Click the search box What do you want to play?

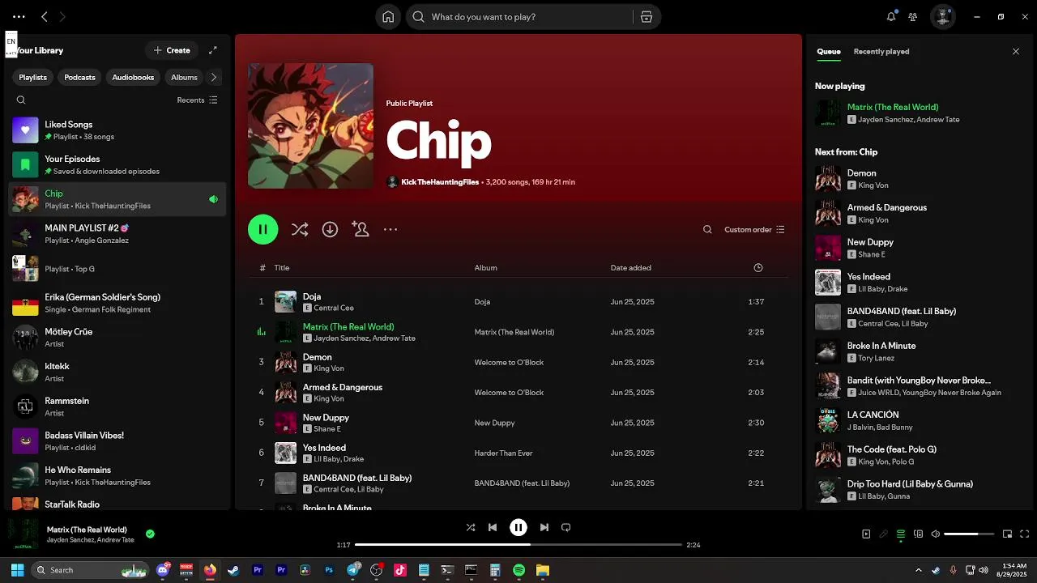531,17
